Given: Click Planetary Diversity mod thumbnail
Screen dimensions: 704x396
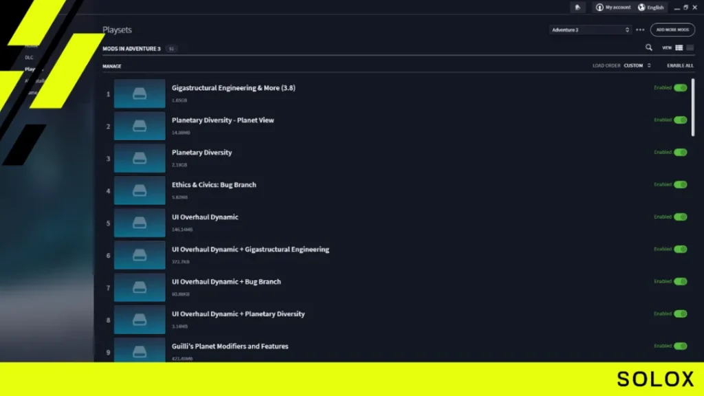Looking at the screenshot, I should pos(140,158).
